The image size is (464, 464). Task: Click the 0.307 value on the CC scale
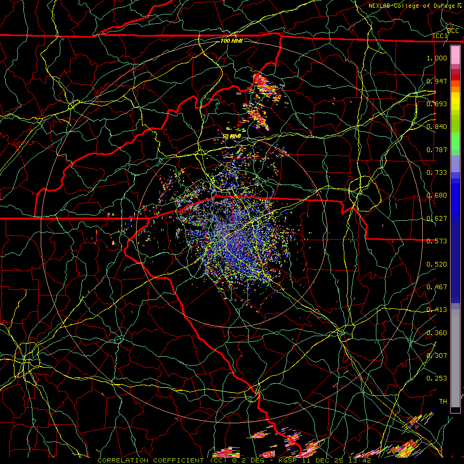[x=437, y=355]
